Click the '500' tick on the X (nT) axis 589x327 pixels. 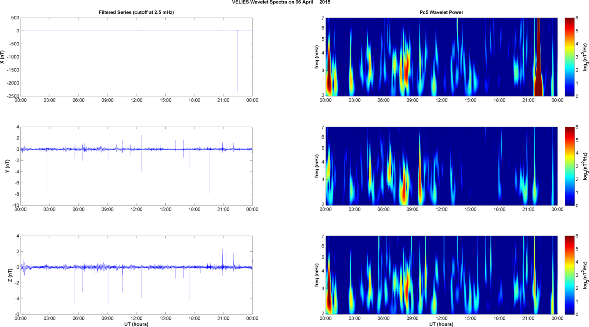[x=15, y=18]
